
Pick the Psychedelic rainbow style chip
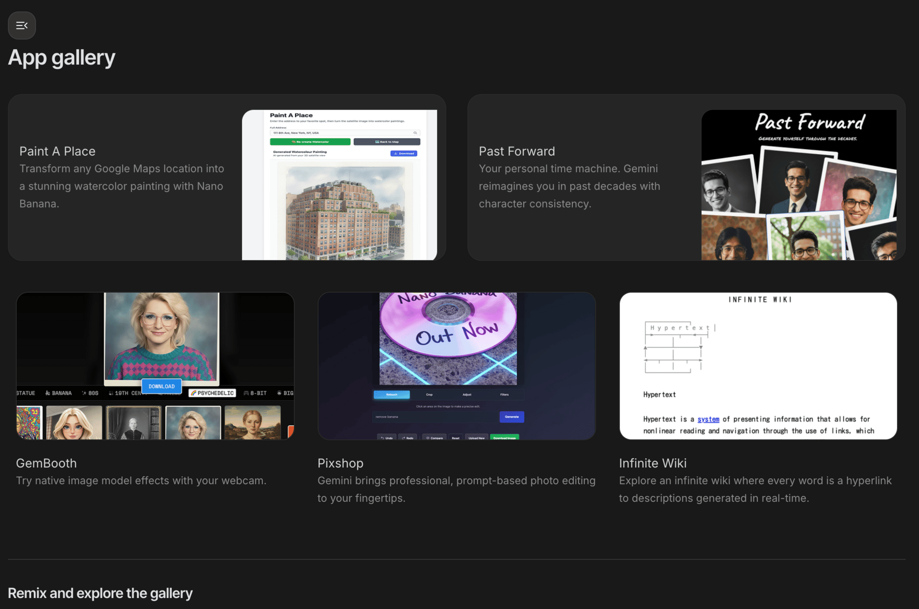click(212, 393)
